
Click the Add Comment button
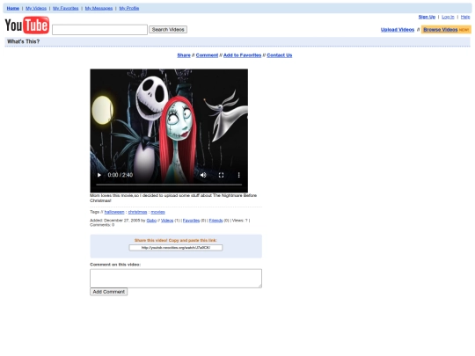(x=108, y=292)
